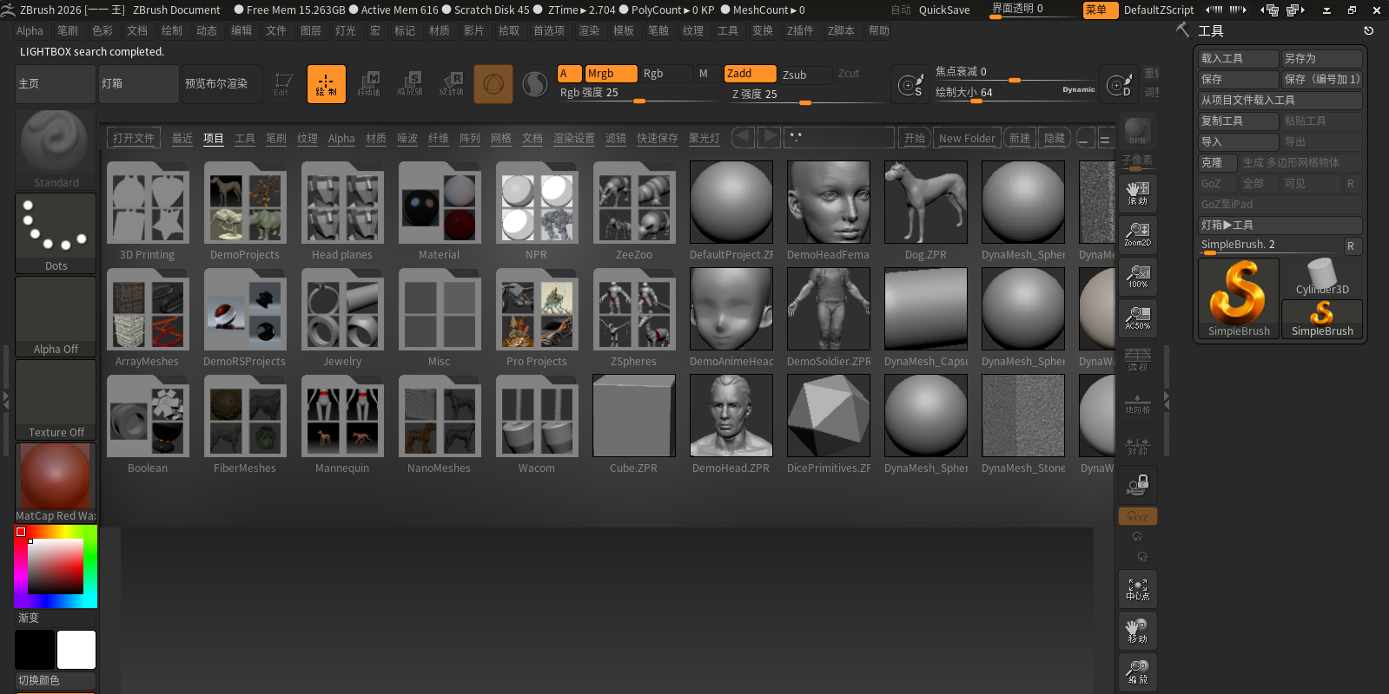
Task: Switch to the 材质 tab in LightBox
Action: (375, 139)
